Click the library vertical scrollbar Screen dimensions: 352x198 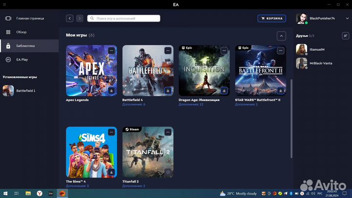pyautogui.click(x=292, y=117)
